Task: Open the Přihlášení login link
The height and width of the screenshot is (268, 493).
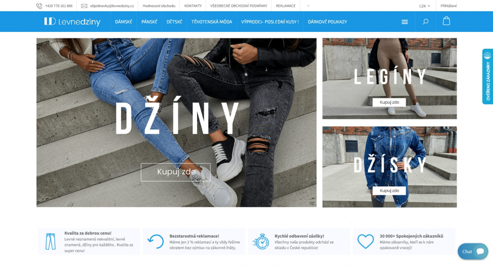Action: [x=448, y=6]
